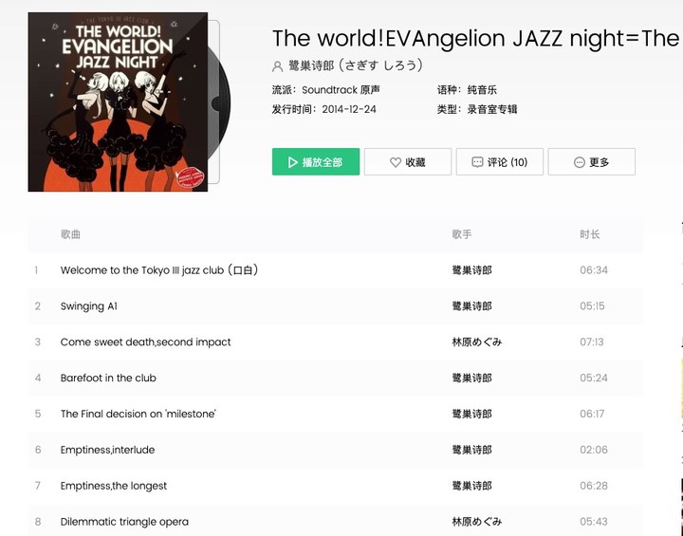
Task: Open Dilemmatic triangle opera track
Action: click(124, 522)
